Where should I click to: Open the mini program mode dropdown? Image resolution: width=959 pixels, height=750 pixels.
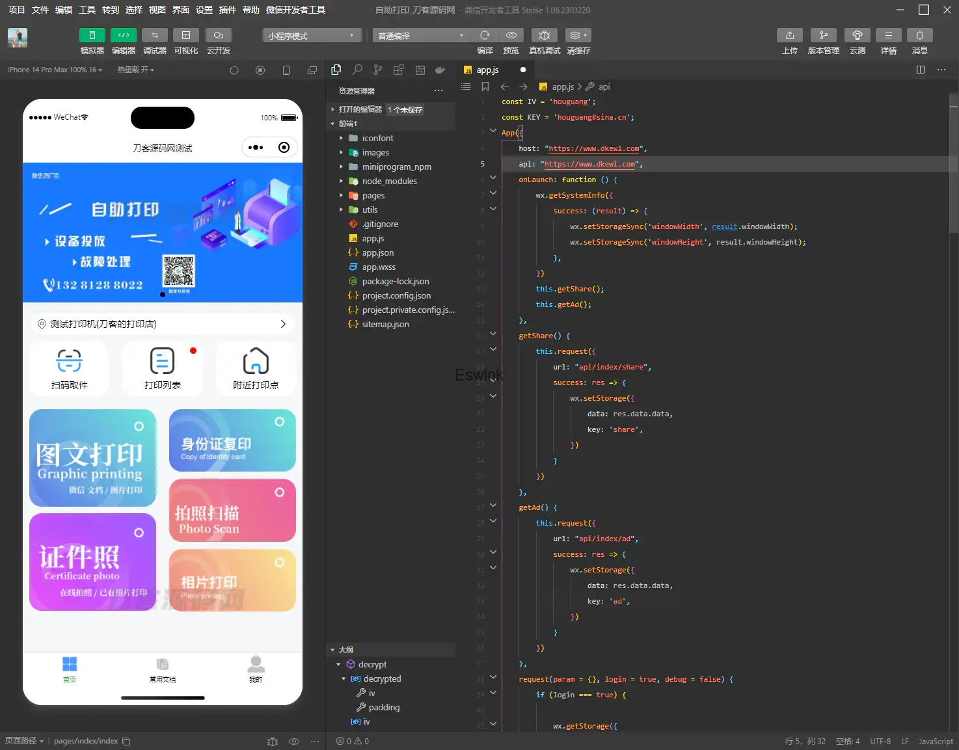point(311,36)
